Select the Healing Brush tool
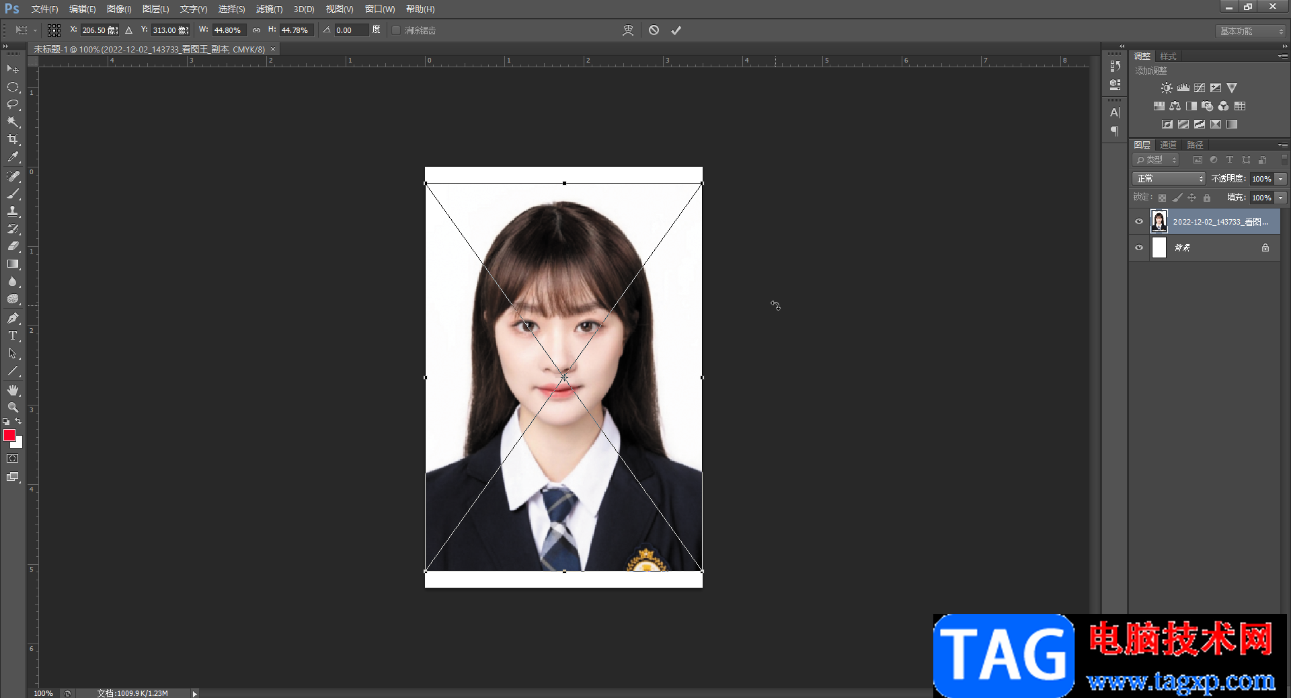This screenshot has width=1291, height=698. [13, 176]
